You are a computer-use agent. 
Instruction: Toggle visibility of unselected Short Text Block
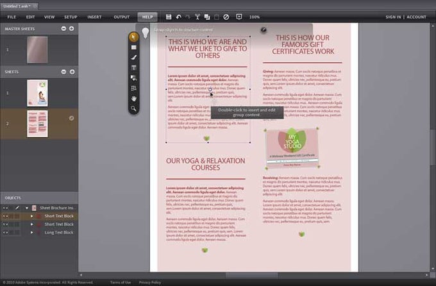pos(5,224)
